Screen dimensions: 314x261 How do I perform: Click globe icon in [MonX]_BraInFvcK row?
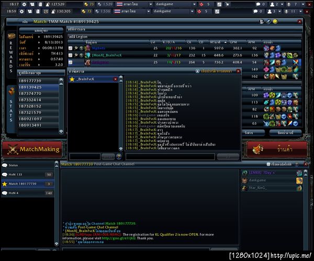[81, 55]
